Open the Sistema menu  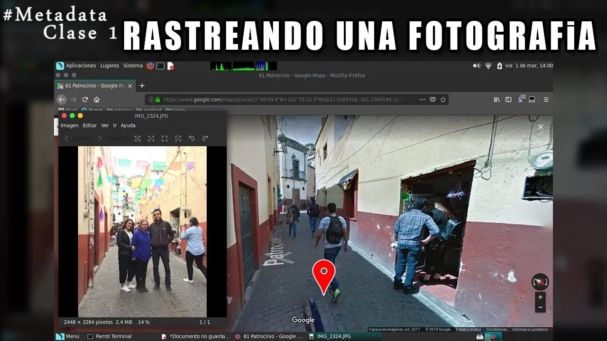tap(133, 66)
